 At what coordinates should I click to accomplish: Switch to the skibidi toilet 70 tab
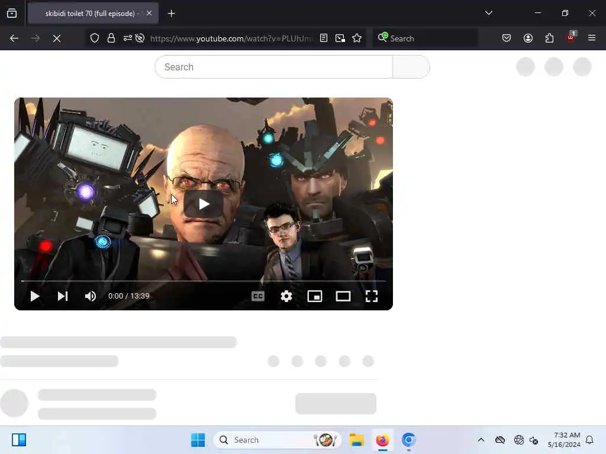click(x=93, y=14)
